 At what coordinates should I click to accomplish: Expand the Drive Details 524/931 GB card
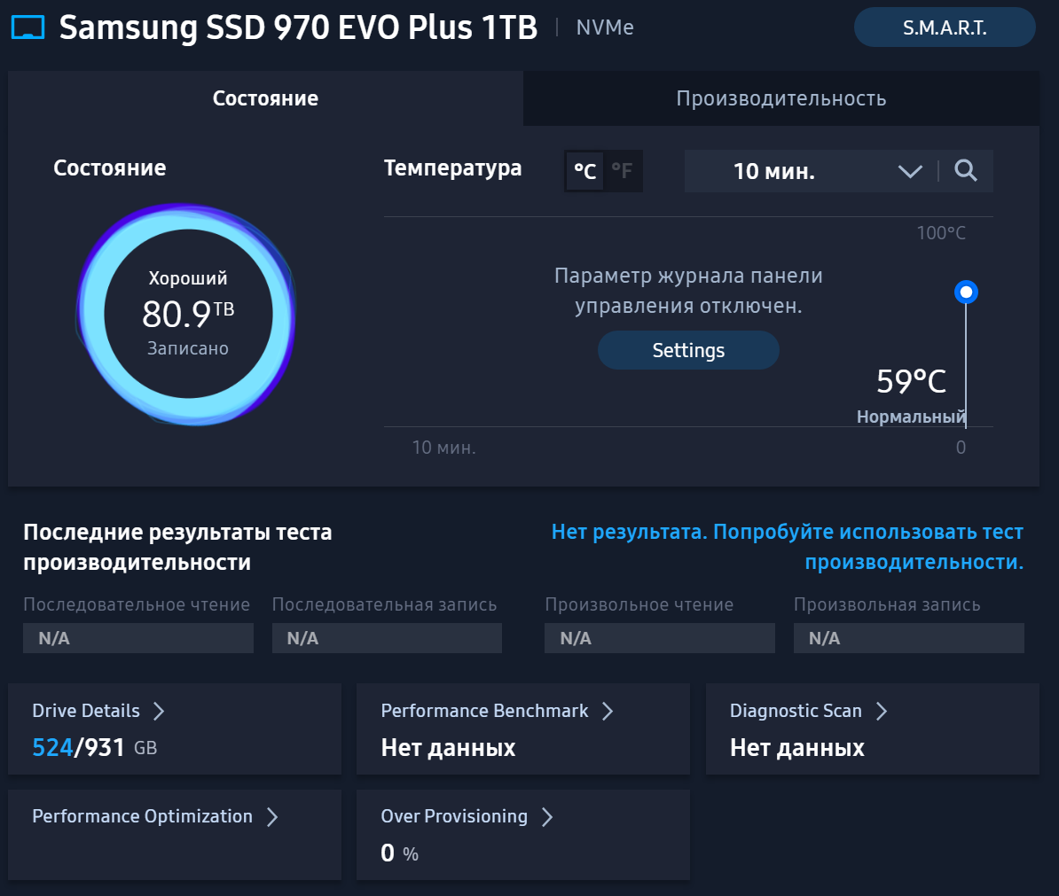175,729
